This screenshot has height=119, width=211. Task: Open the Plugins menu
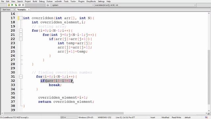81,1
